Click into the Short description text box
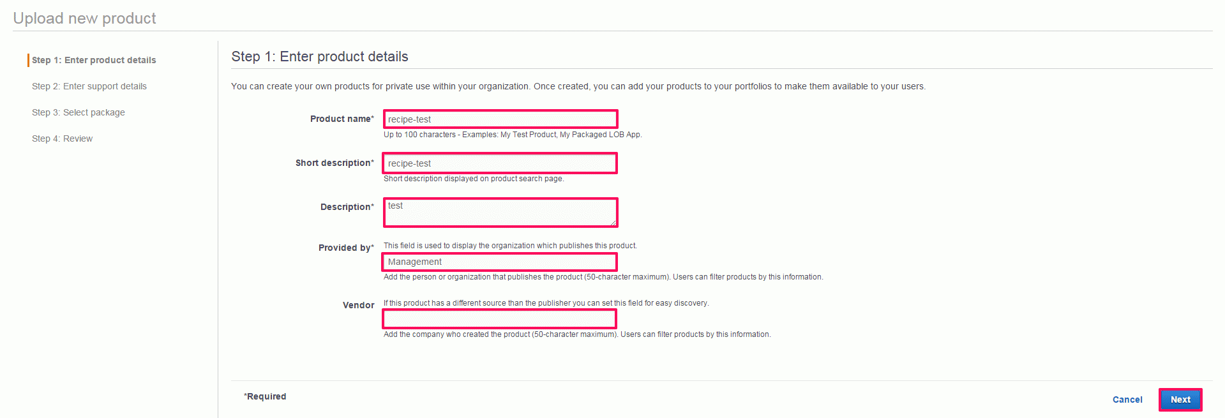 pos(500,163)
